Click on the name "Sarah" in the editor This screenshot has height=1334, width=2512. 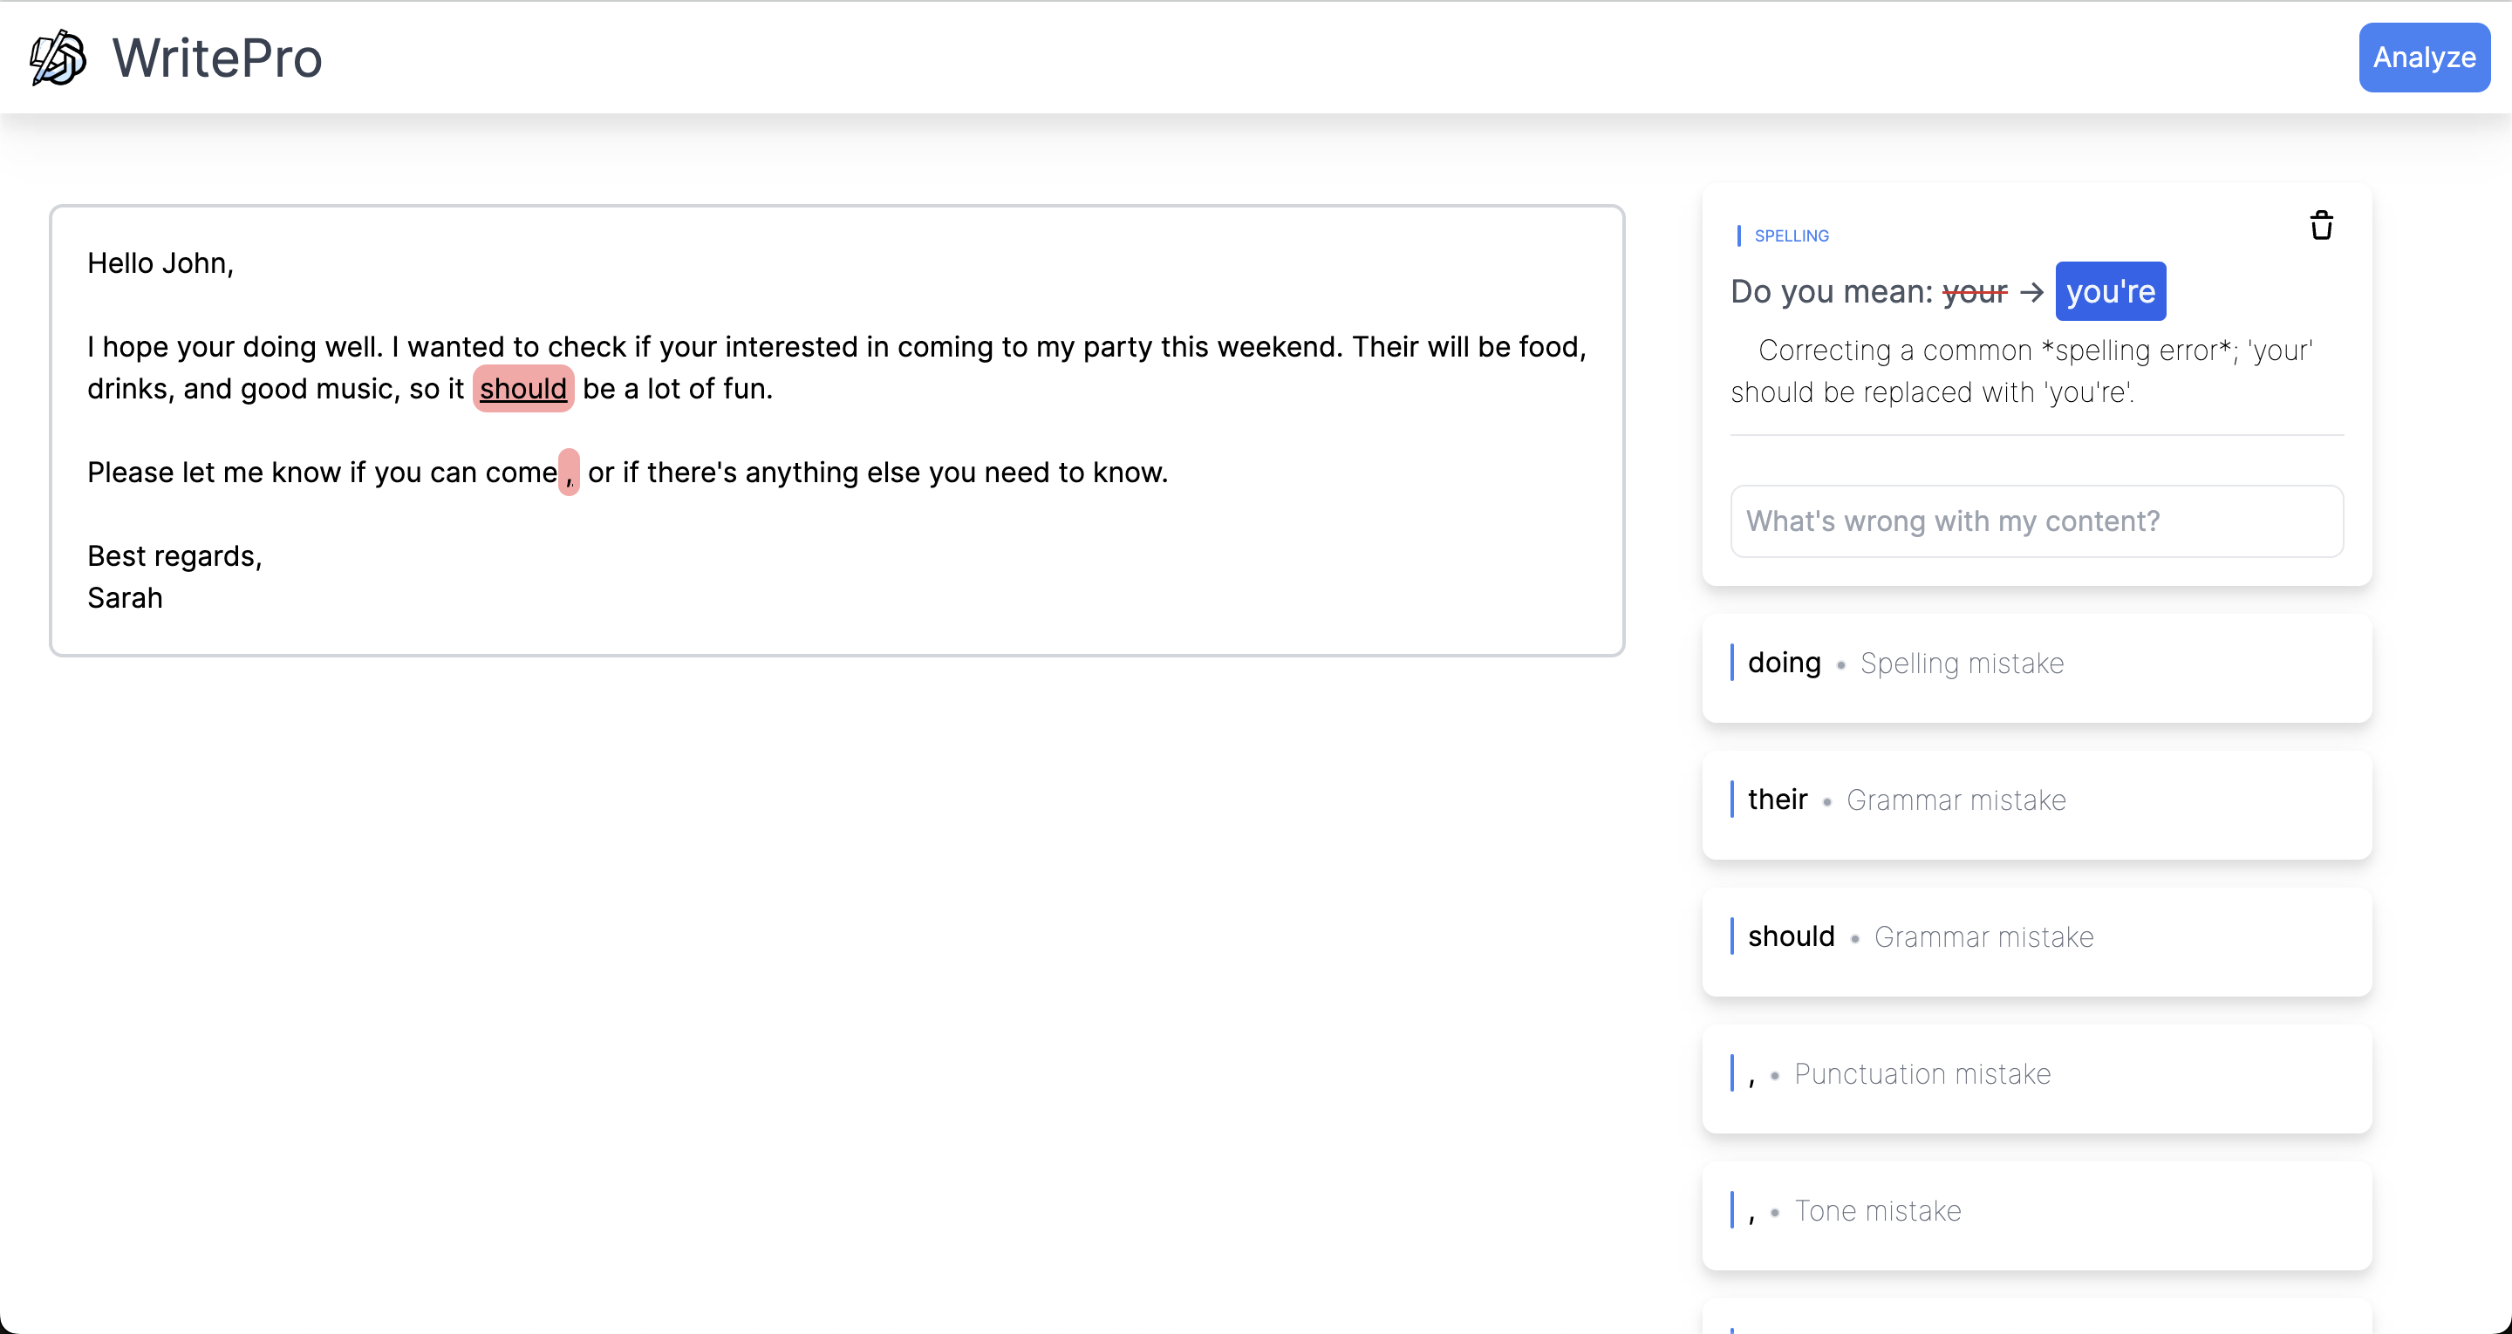[x=125, y=598]
